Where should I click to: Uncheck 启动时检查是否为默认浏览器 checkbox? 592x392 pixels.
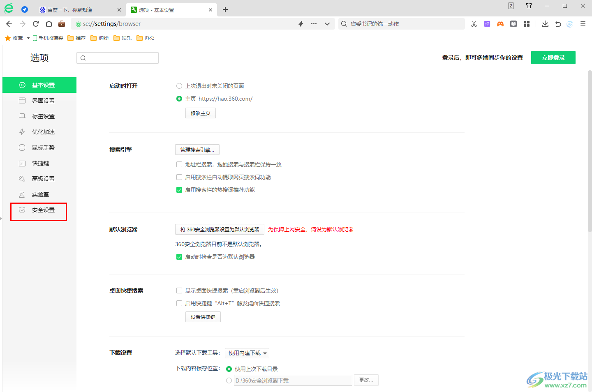[x=179, y=257]
